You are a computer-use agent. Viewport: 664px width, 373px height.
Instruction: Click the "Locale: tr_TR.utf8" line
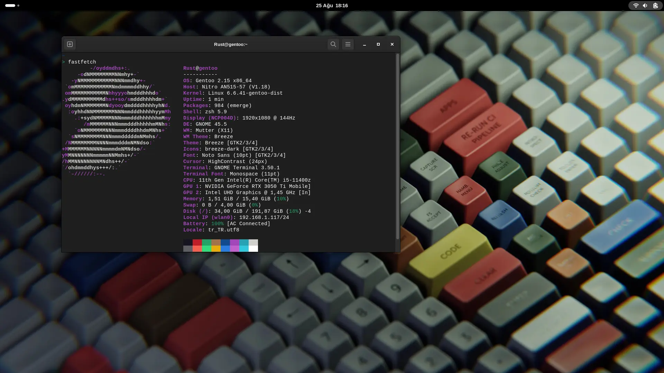click(x=211, y=230)
